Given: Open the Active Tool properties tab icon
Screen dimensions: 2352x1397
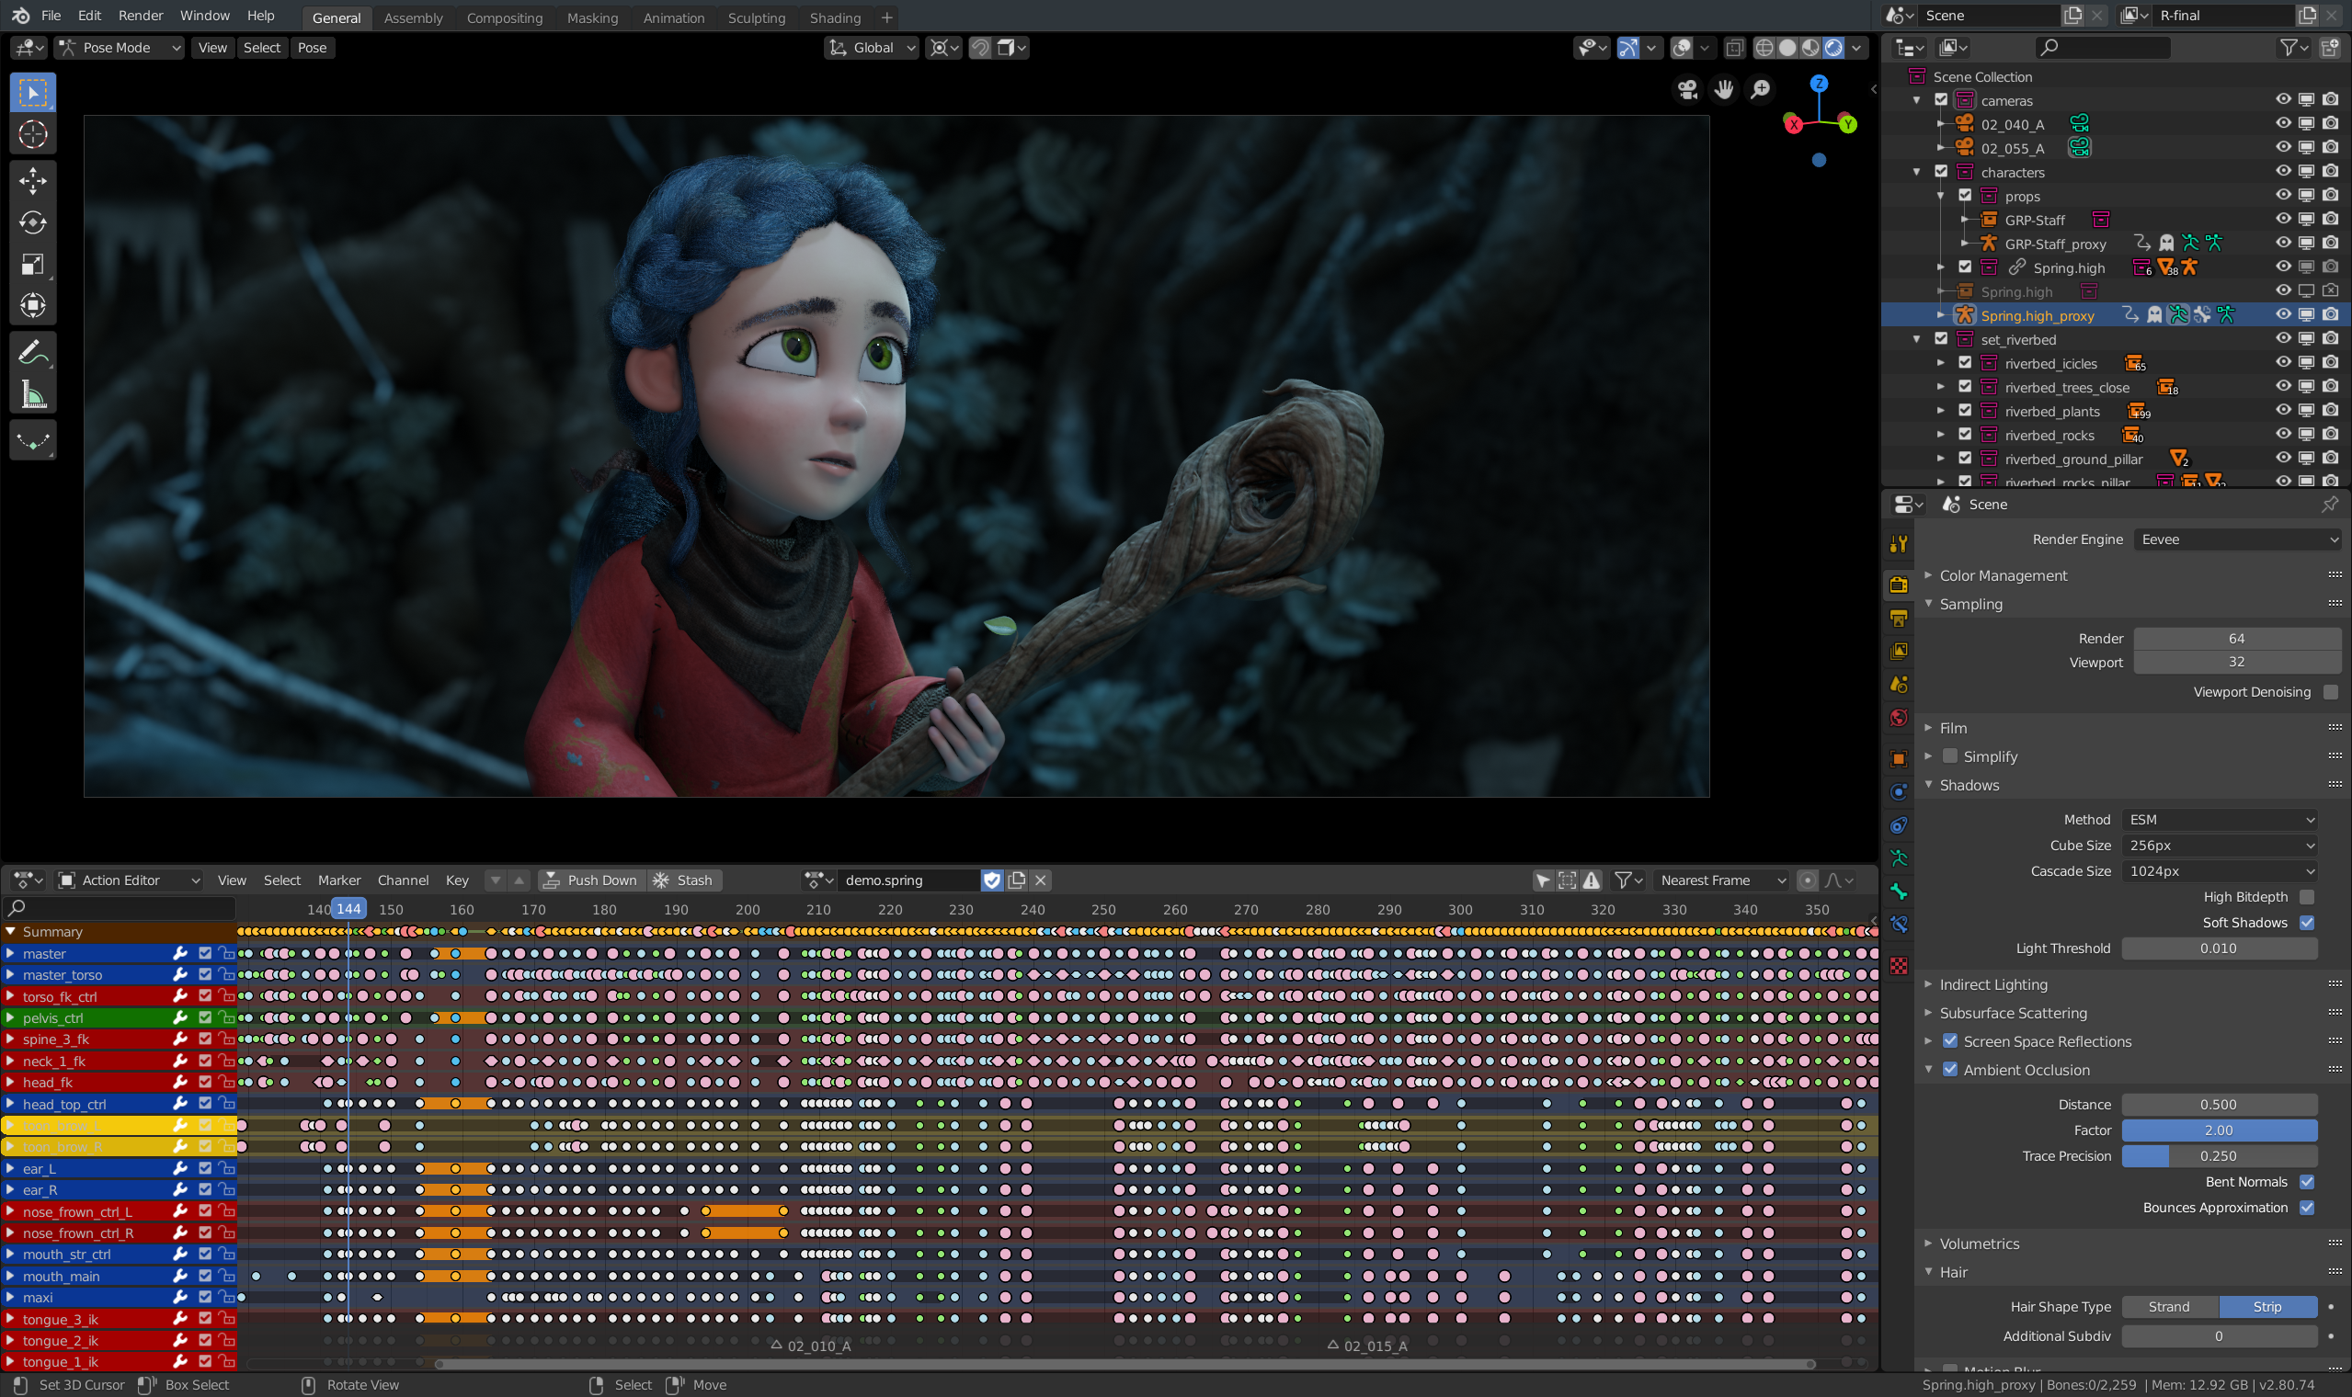Looking at the screenshot, I should click(x=1899, y=544).
